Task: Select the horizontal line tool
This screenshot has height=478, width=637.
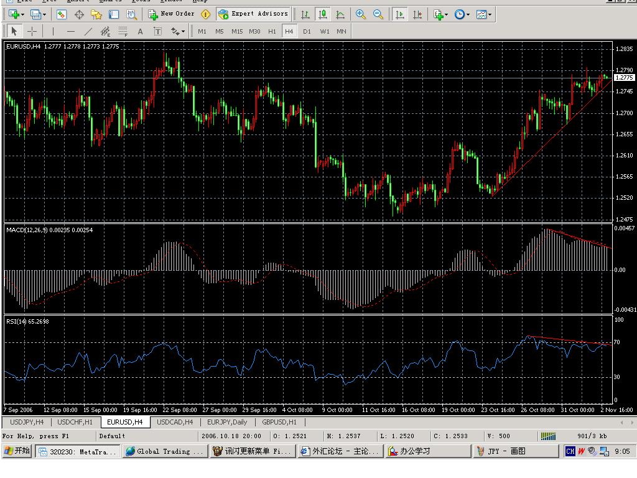Action: [x=71, y=31]
